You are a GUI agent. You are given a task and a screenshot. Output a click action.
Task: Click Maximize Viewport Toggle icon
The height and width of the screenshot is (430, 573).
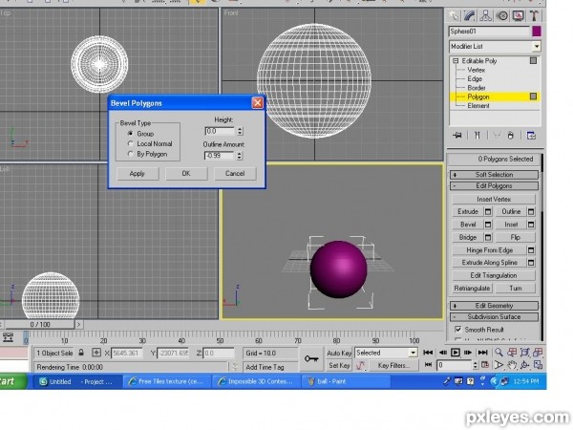click(x=538, y=365)
